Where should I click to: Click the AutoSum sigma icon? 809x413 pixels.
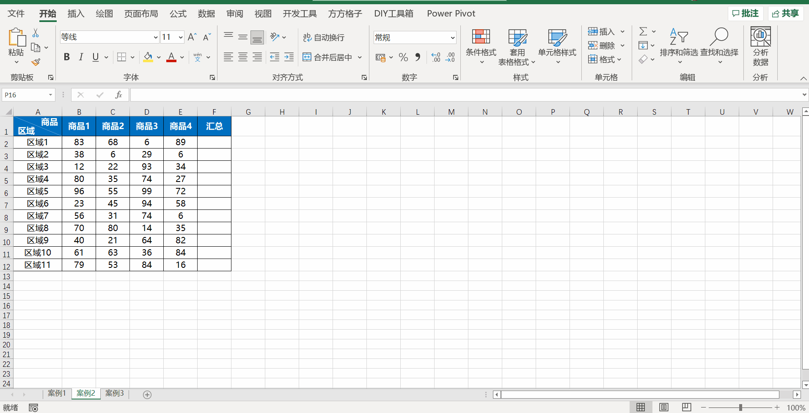tap(643, 31)
